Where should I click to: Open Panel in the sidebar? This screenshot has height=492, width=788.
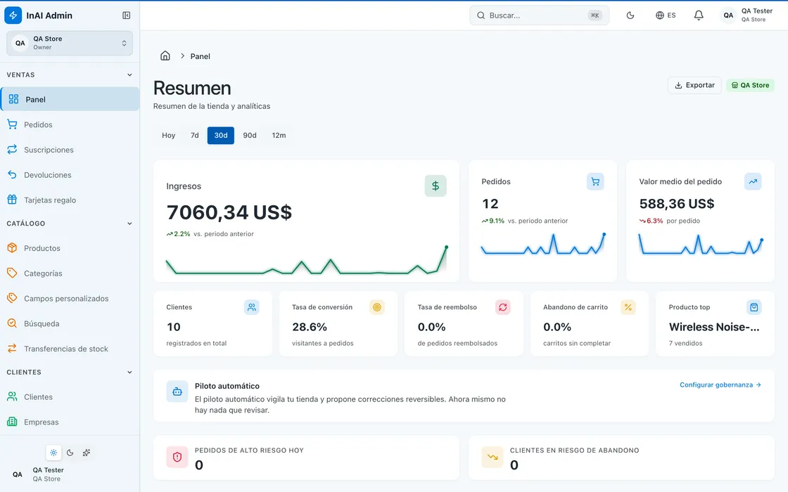click(x=70, y=99)
